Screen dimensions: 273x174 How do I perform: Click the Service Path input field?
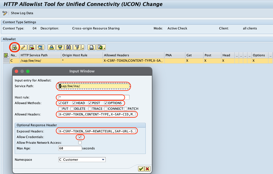click(x=94, y=86)
